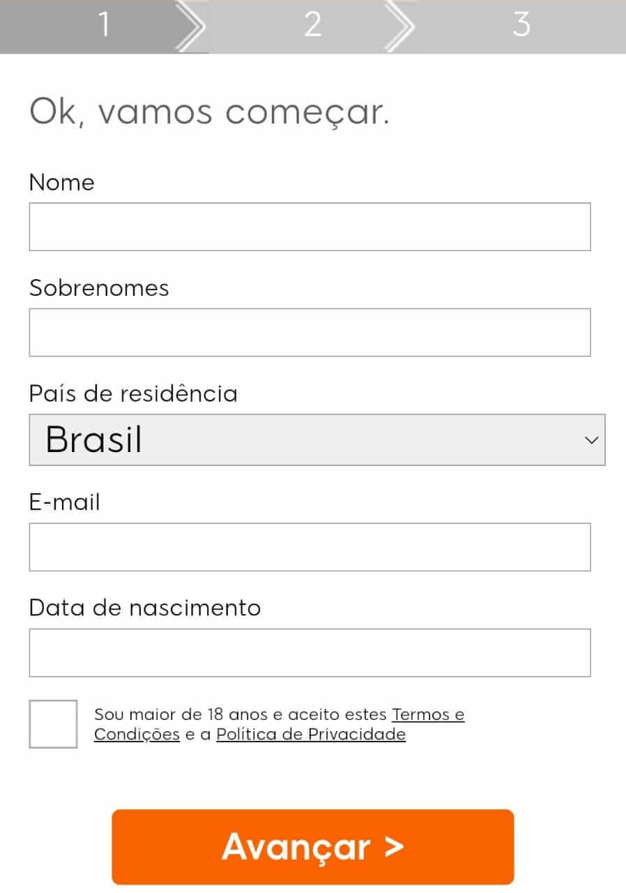Click the Sobrenomes label text
The height and width of the screenshot is (893, 626).
tap(99, 287)
